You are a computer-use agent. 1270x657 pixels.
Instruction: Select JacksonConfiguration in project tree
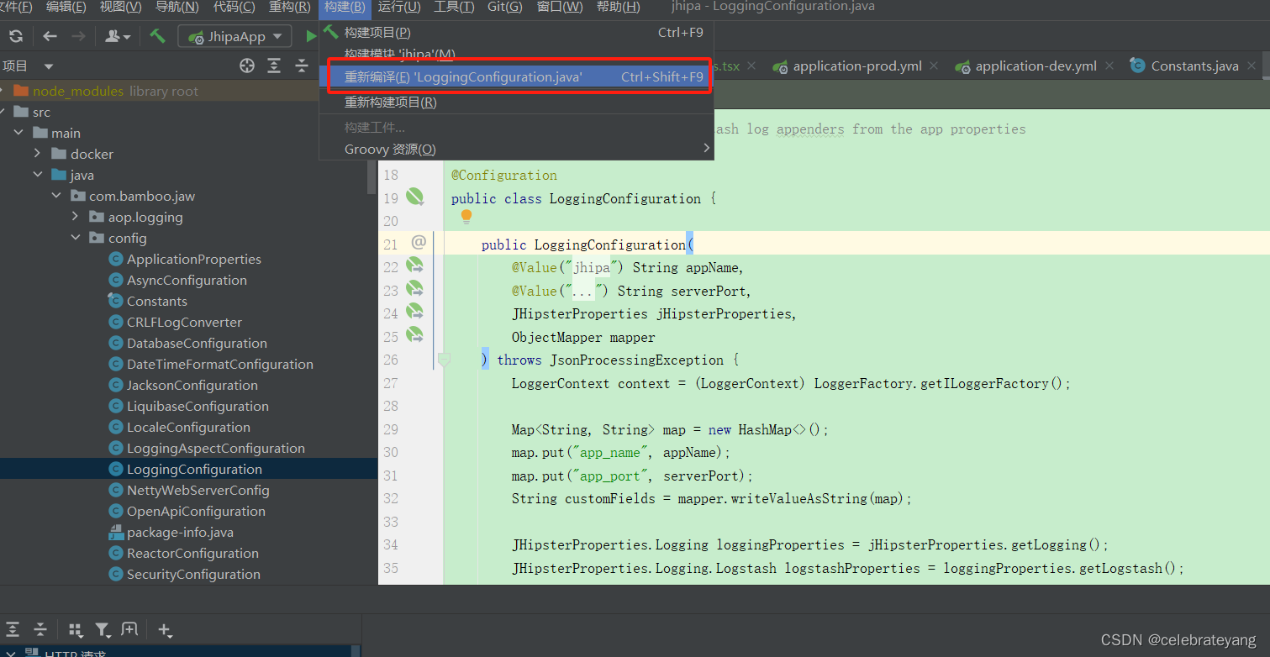click(x=192, y=386)
